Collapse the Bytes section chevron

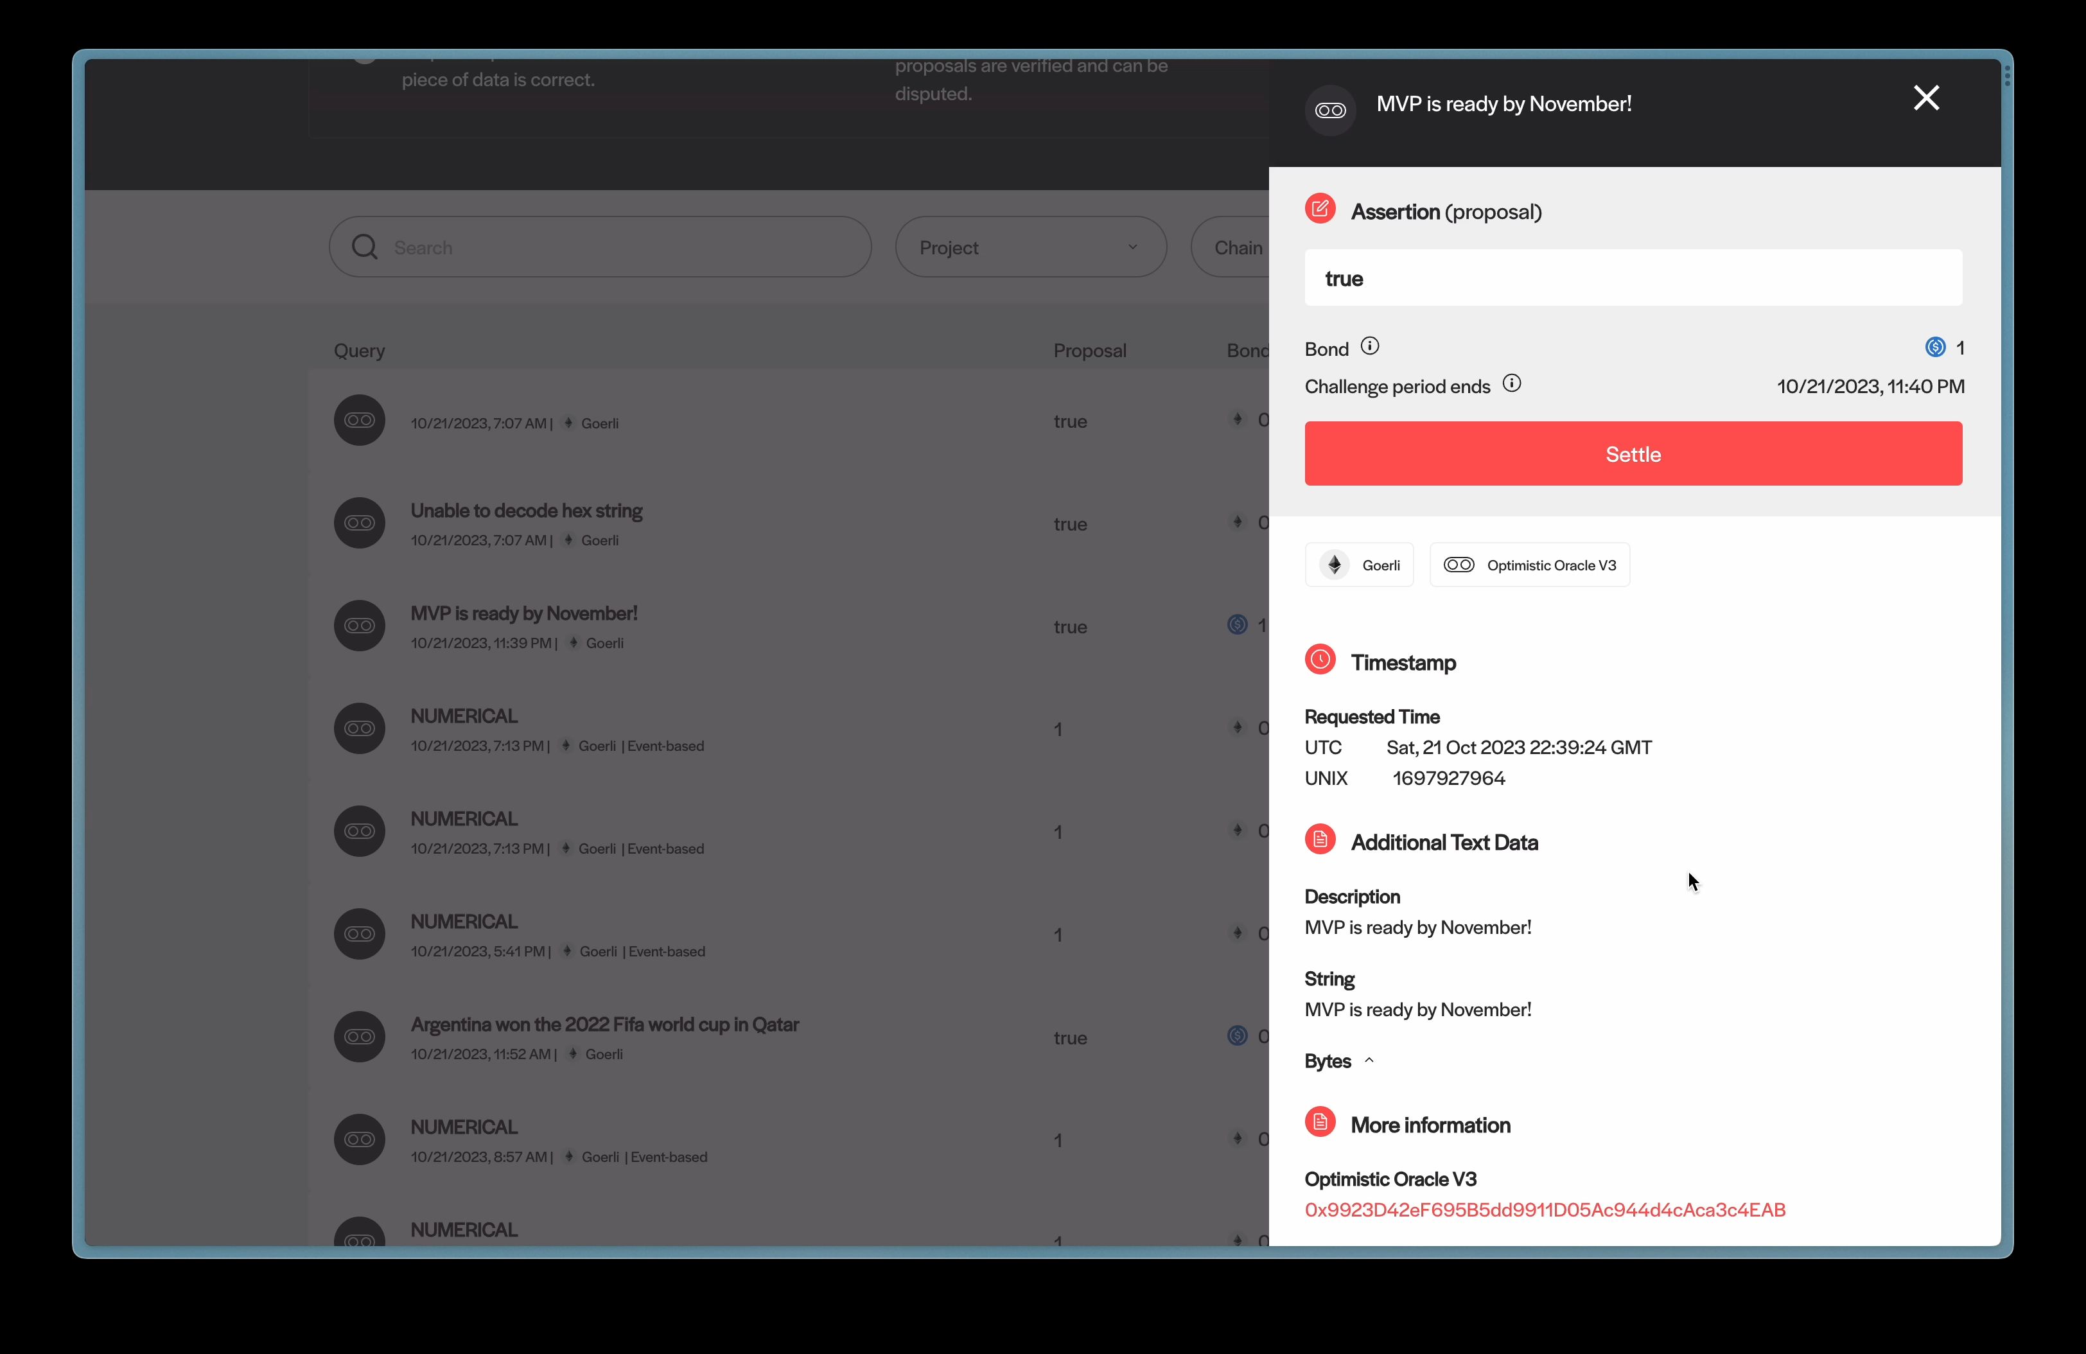1369,1060
